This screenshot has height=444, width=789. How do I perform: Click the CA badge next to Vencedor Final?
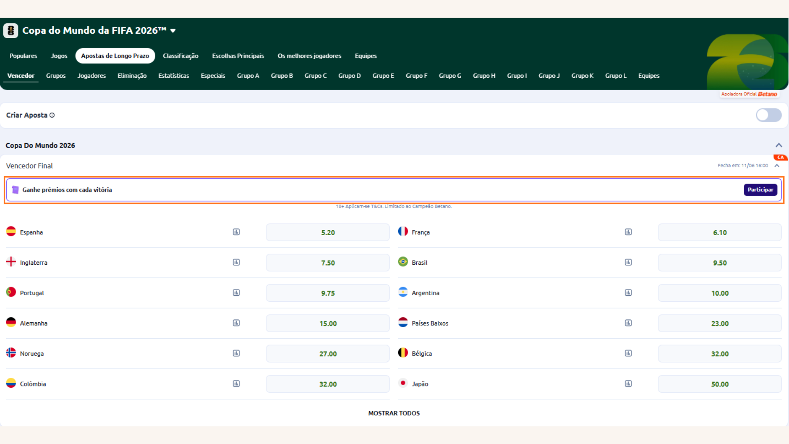point(780,157)
